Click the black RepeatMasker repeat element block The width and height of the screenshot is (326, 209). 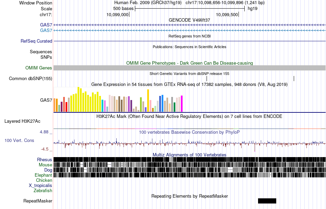click(267, 201)
